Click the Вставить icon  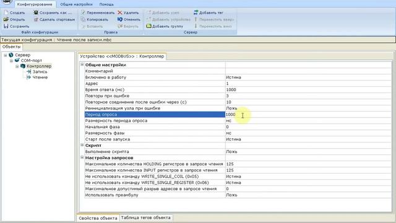(x=83, y=26)
